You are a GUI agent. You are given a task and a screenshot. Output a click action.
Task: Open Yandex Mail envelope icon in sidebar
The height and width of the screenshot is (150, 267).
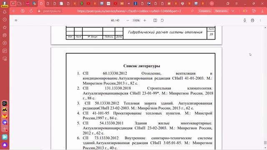(5, 116)
